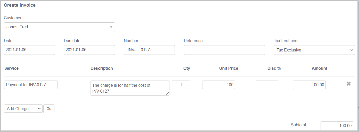This screenshot has height=132, width=359.
Task: Select the Due date field
Action: pyautogui.click(x=89, y=50)
